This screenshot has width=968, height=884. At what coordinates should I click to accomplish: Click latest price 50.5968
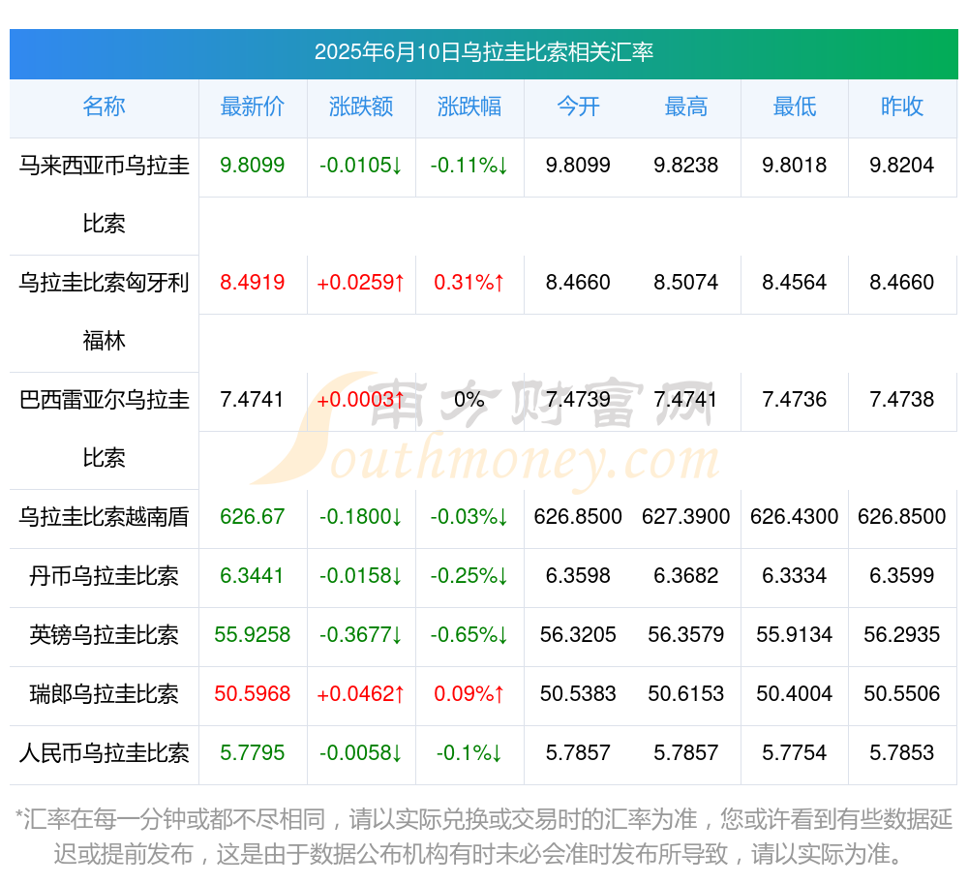[x=253, y=694]
